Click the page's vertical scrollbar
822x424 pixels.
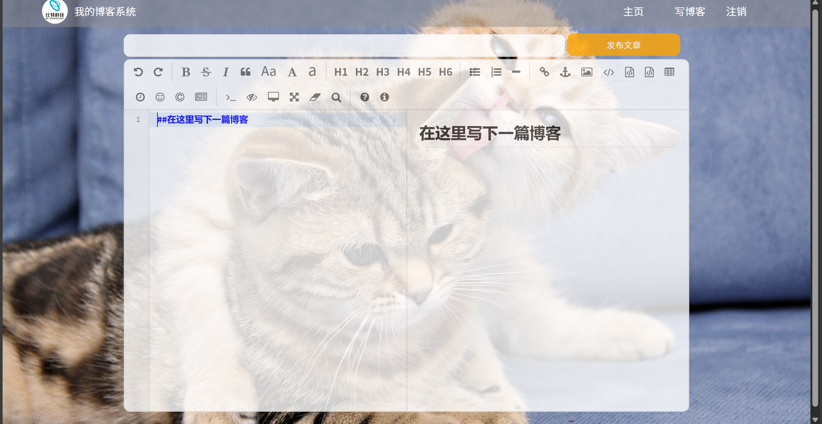[815, 208]
